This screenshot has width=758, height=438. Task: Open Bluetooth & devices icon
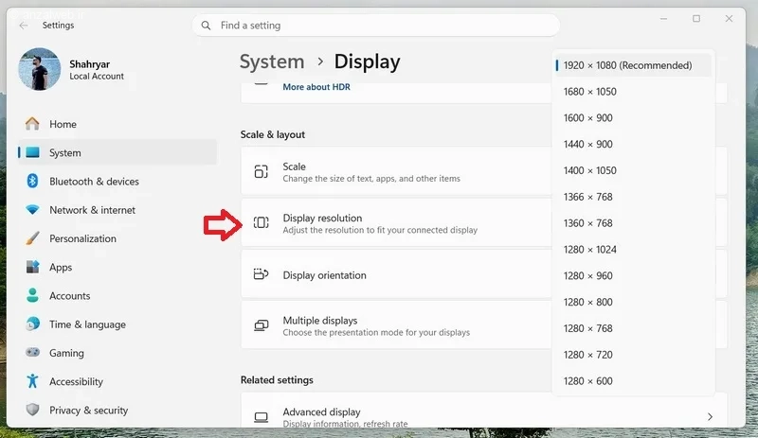coord(32,181)
